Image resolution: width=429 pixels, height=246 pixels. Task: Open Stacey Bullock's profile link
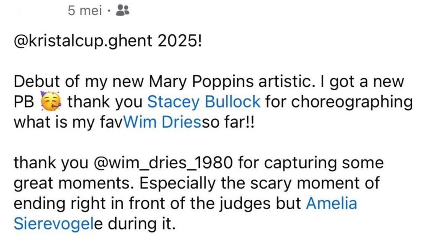[204, 102]
